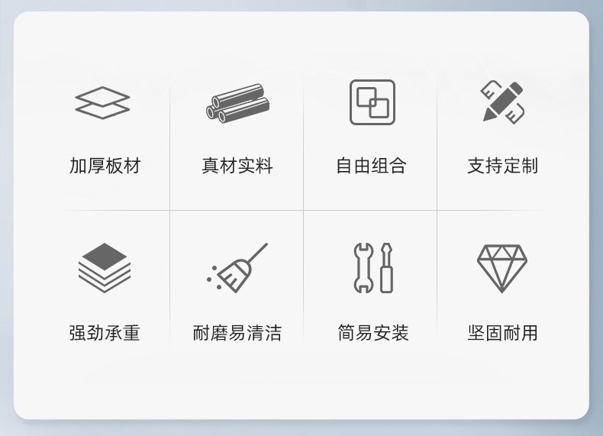Click the 支持定制 text
The image size is (603, 436).
click(503, 166)
